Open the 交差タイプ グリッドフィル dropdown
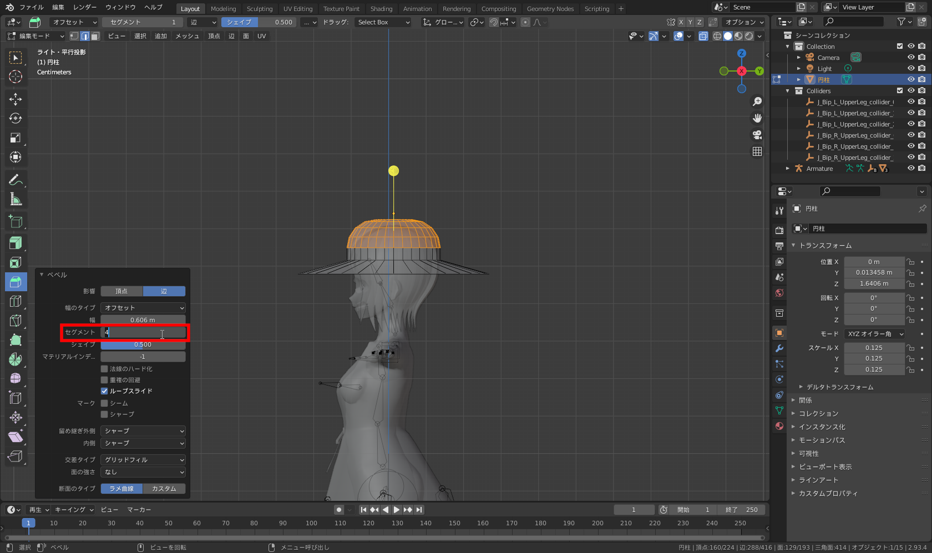Screen dimensions: 932x553 pyautogui.click(x=143, y=460)
